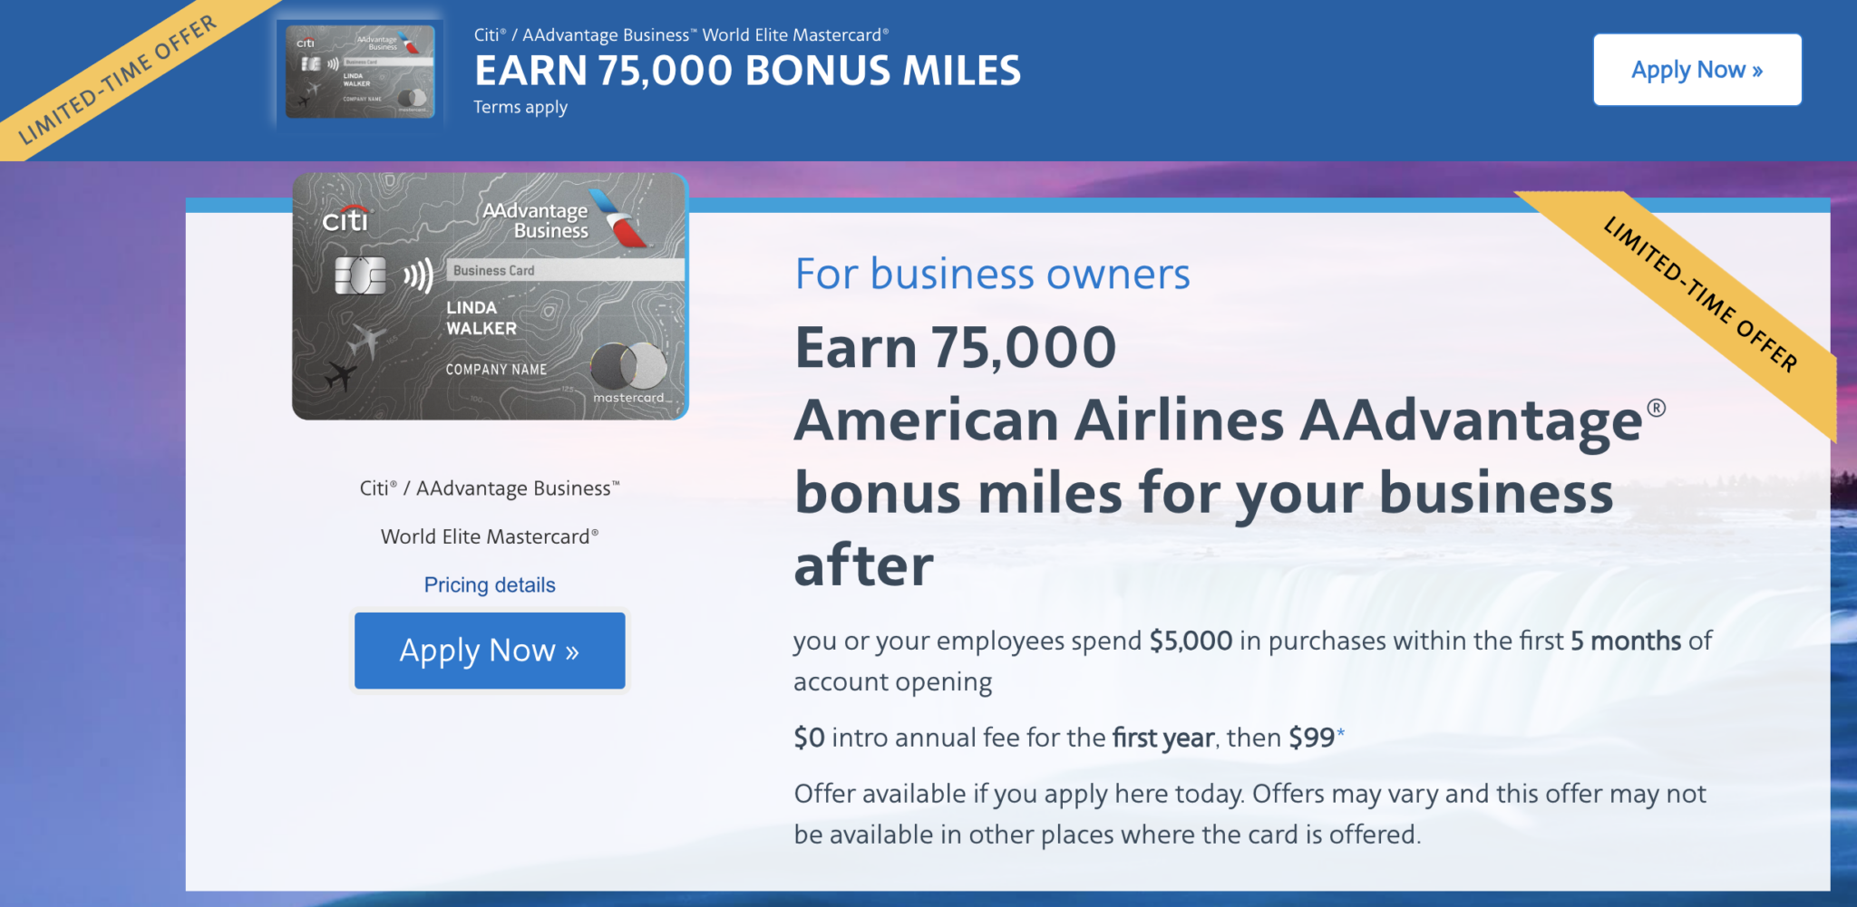The width and height of the screenshot is (1857, 907).
Task: Click the COMPANY NAME label on the card
Action: pyautogui.click(x=496, y=369)
